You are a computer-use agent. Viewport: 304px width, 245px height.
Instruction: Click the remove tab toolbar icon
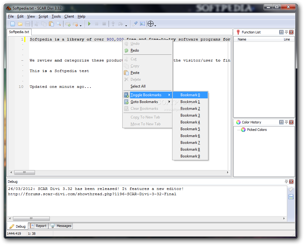coord(75,24)
